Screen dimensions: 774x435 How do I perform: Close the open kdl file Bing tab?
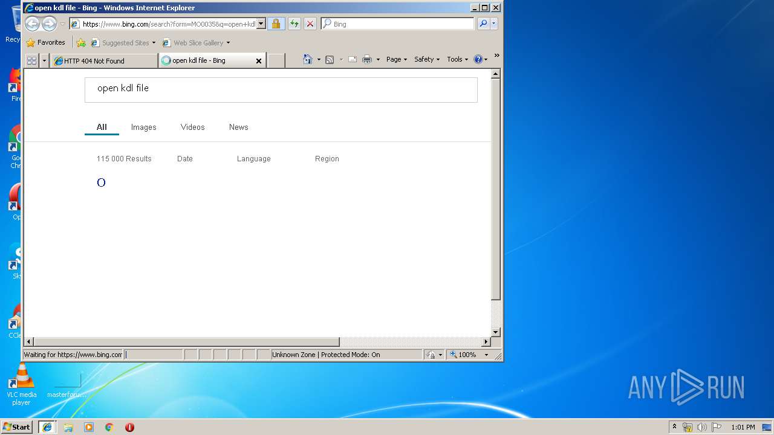tap(259, 60)
